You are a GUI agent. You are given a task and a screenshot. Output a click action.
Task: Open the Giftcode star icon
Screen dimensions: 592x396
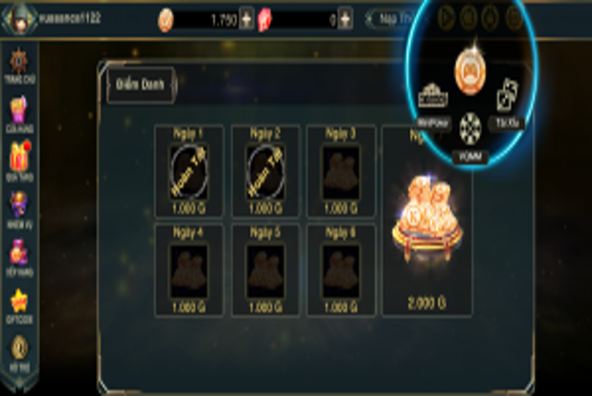(x=19, y=306)
